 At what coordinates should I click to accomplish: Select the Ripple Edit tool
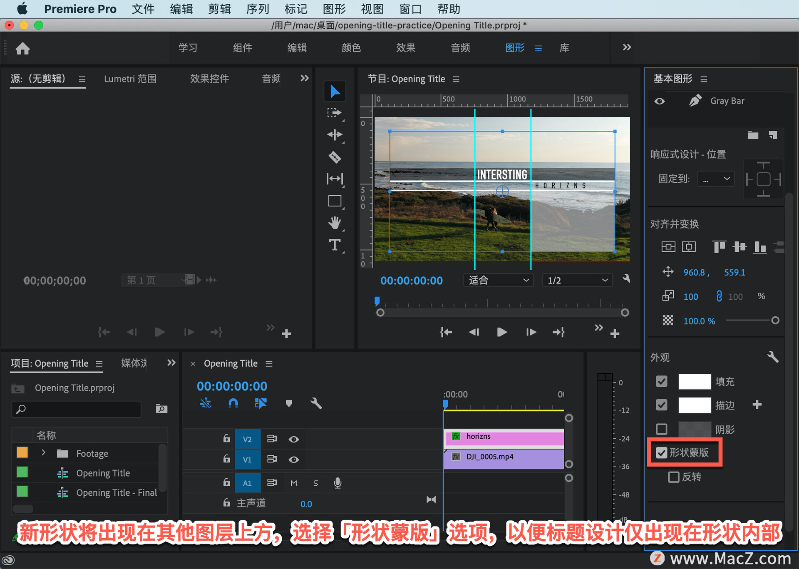click(335, 134)
